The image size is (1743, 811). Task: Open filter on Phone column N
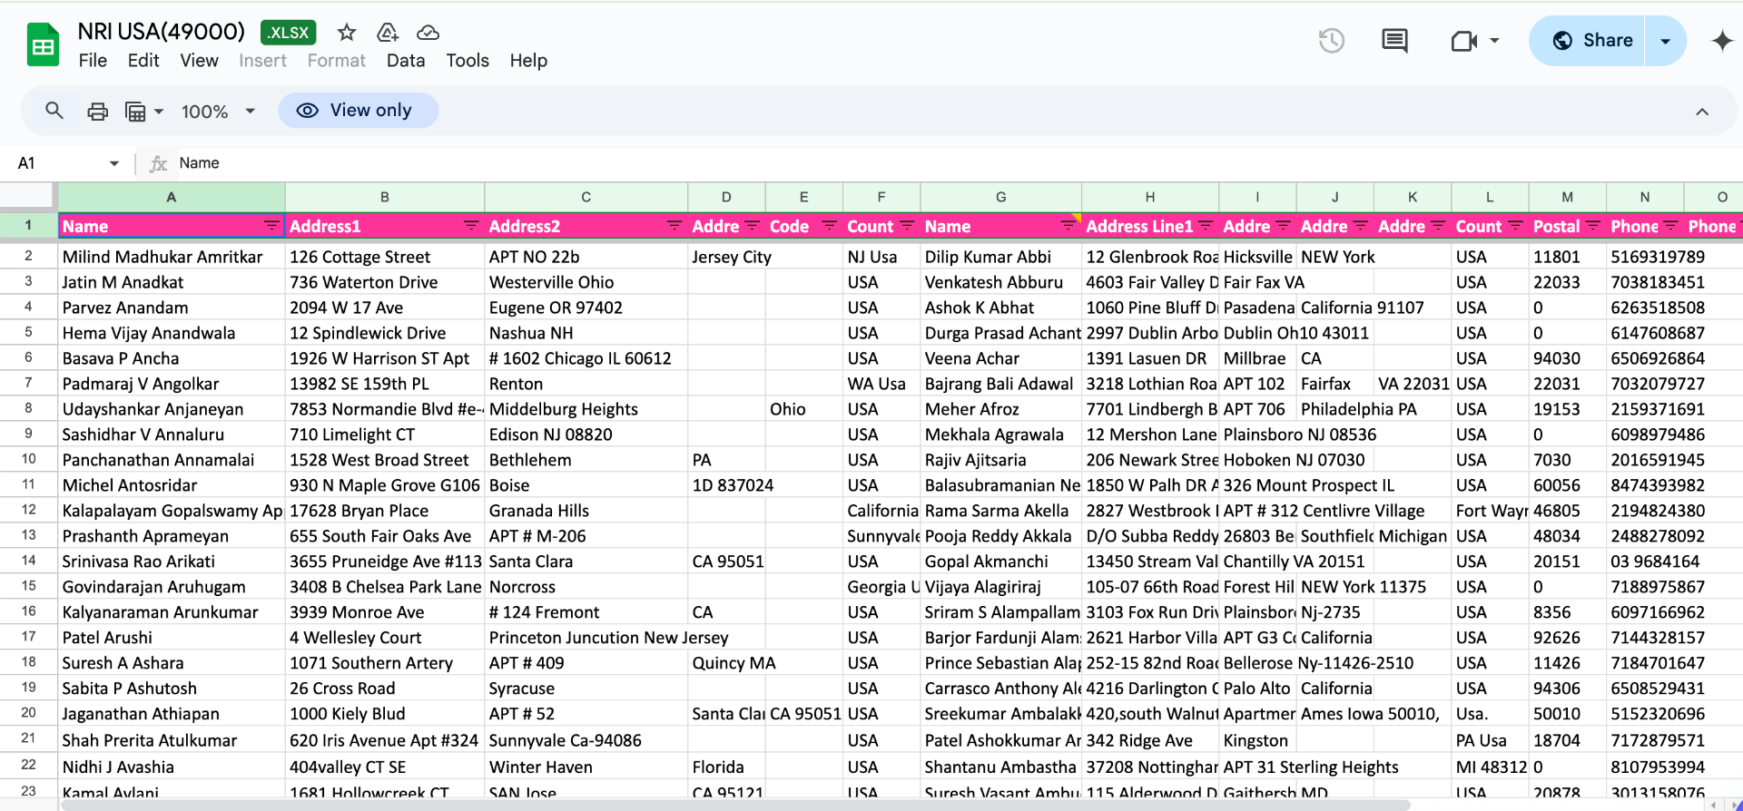click(x=1670, y=225)
